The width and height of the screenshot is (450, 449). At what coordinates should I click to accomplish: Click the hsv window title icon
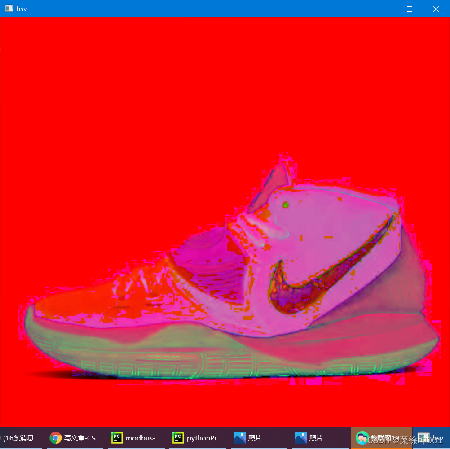pyautogui.click(x=9, y=9)
